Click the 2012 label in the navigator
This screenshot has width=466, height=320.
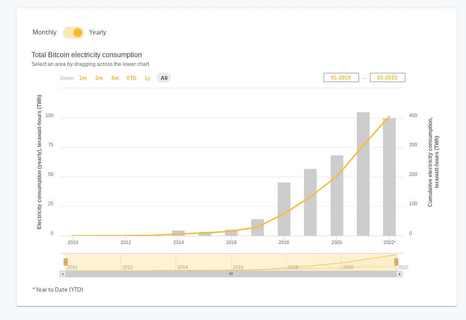[128, 268]
